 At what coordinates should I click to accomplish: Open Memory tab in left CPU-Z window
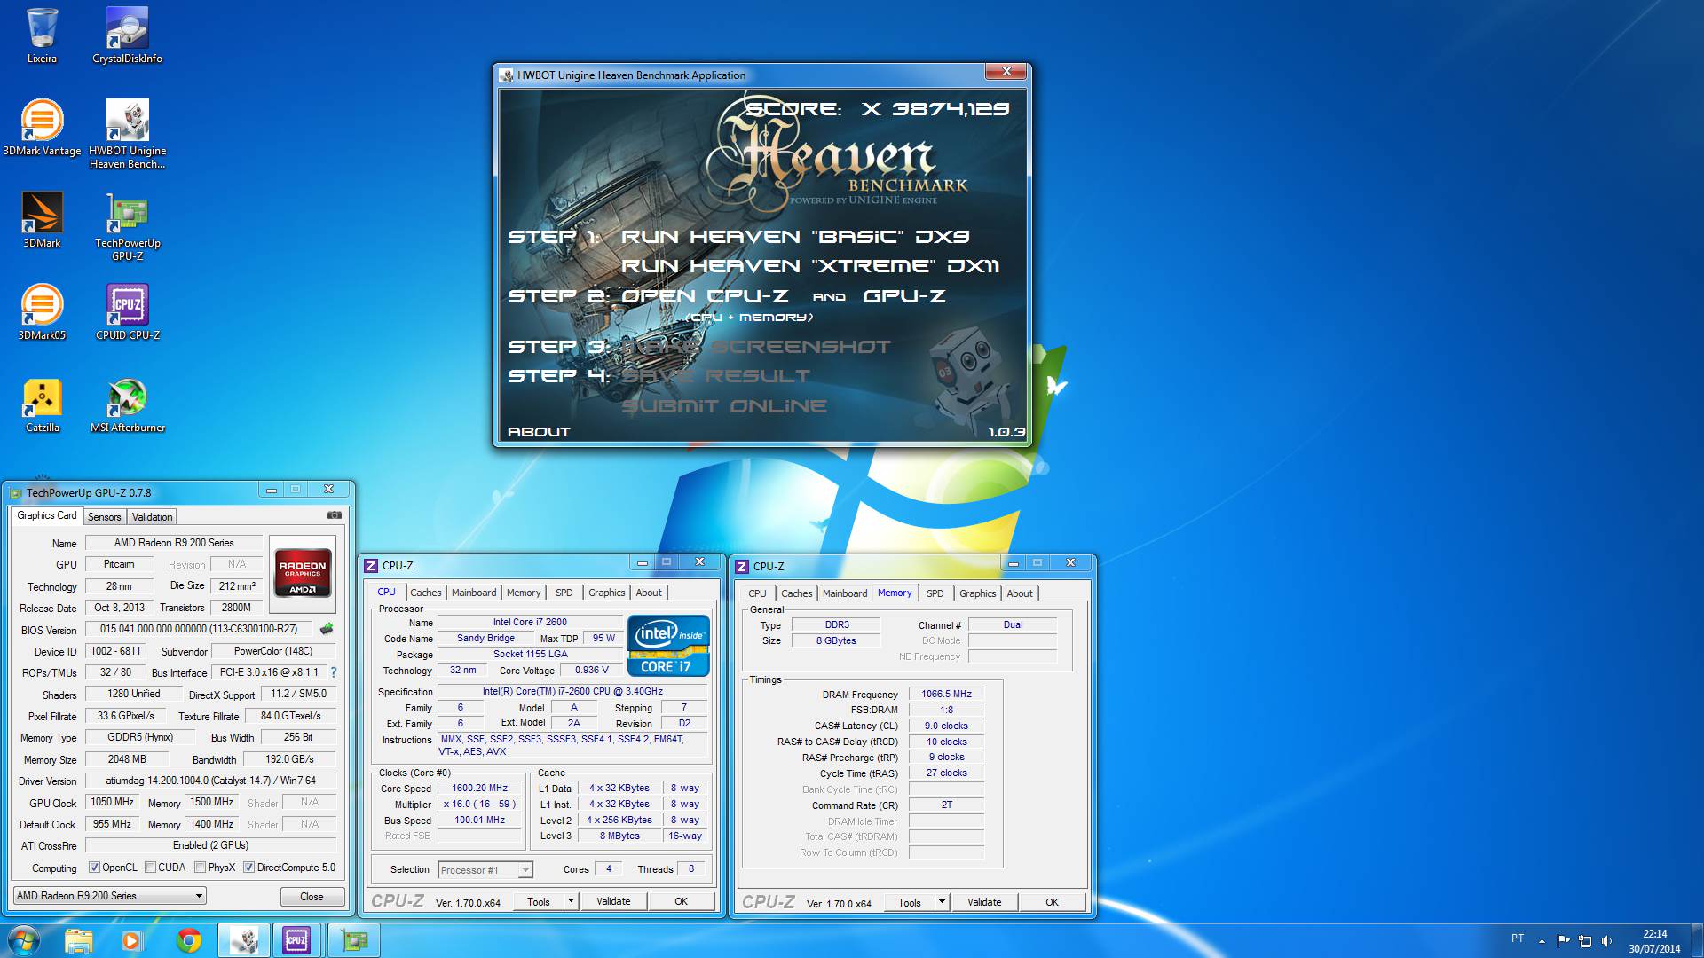coord(524,593)
